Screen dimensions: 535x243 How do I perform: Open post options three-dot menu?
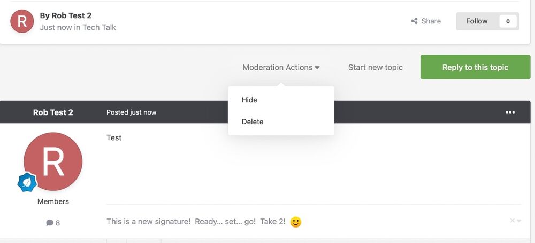point(510,112)
